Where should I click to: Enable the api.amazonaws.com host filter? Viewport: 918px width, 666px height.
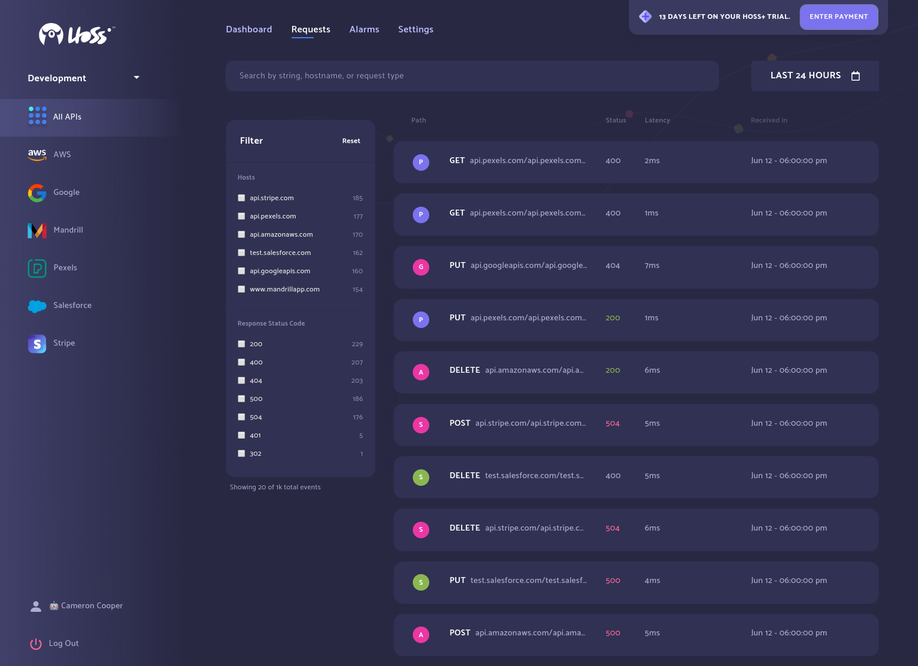coord(241,234)
